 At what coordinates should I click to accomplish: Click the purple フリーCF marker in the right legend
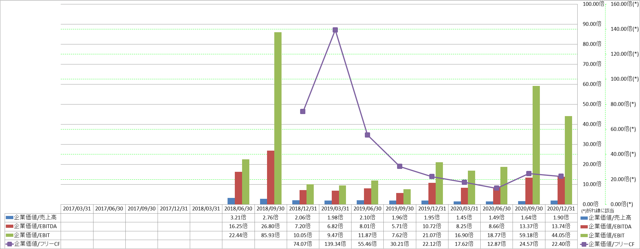[584, 244]
